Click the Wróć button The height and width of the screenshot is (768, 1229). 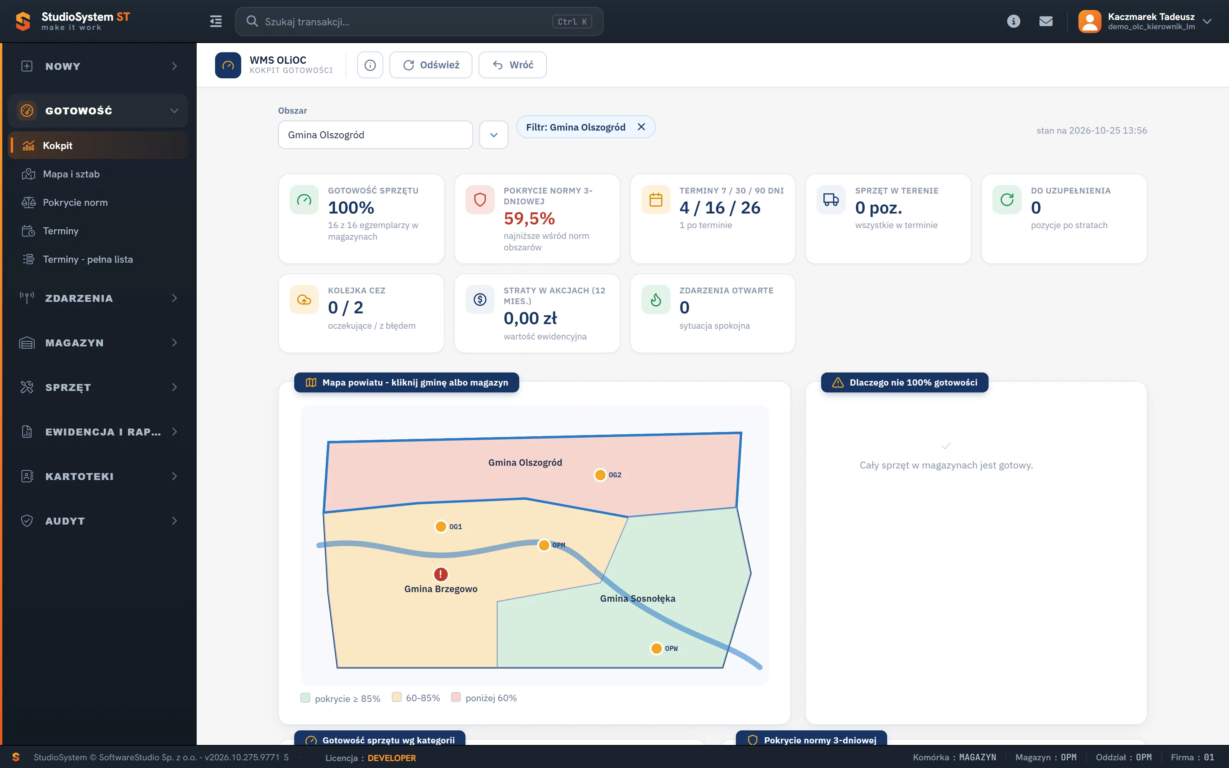512,65
